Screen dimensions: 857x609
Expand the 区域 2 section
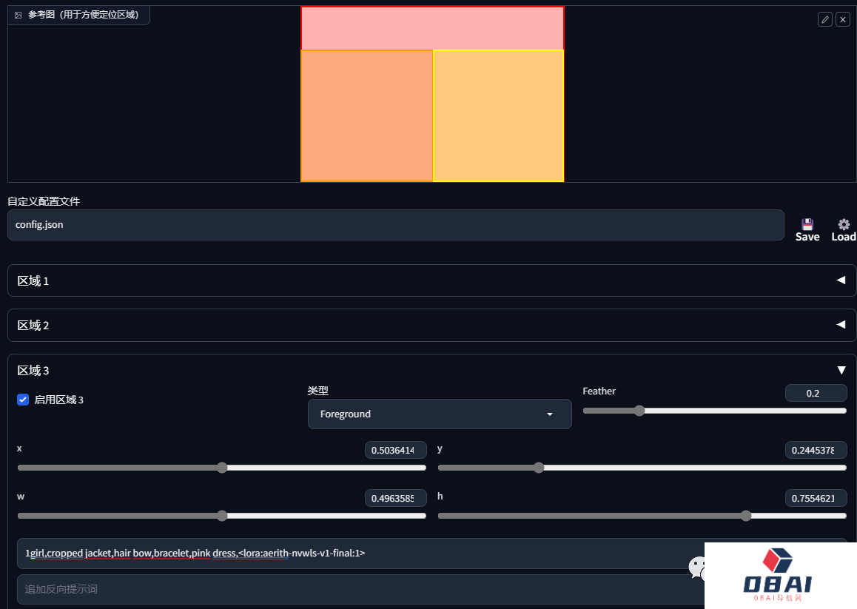point(431,325)
